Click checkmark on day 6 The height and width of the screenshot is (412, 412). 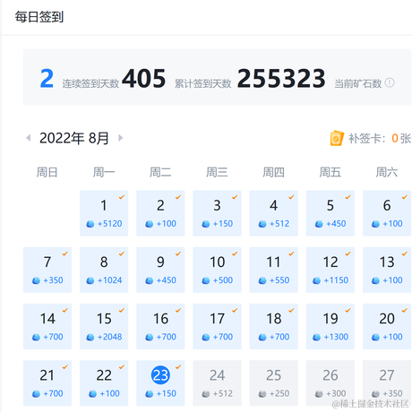click(x=405, y=197)
